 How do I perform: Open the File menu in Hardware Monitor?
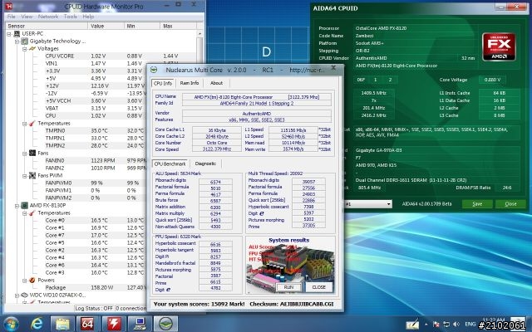11,17
